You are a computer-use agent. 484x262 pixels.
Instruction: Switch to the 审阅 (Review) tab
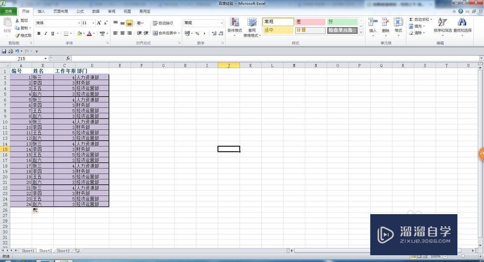click(x=112, y=12)
